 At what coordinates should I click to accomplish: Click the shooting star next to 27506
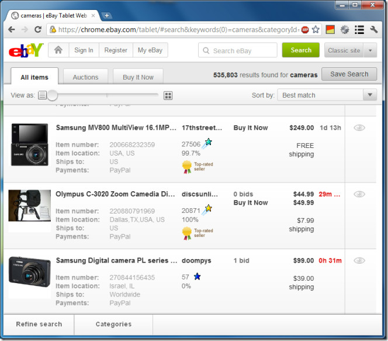coord(207,143)
